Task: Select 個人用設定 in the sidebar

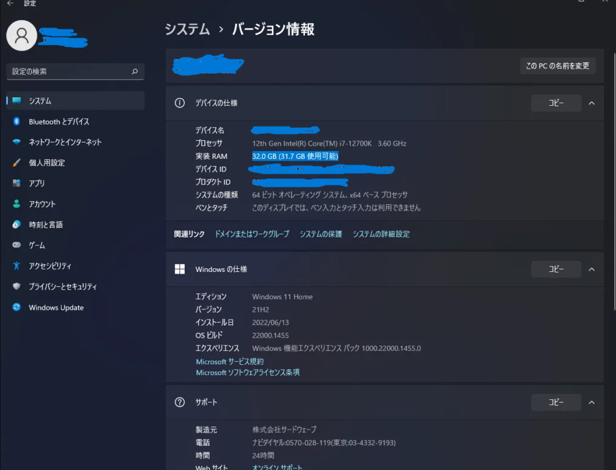Action: coord(75,163)
